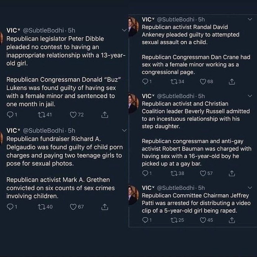Reply to the Jeffrey Patti tweet
Screen dimensions: 257x257
[x=145, y=220]
